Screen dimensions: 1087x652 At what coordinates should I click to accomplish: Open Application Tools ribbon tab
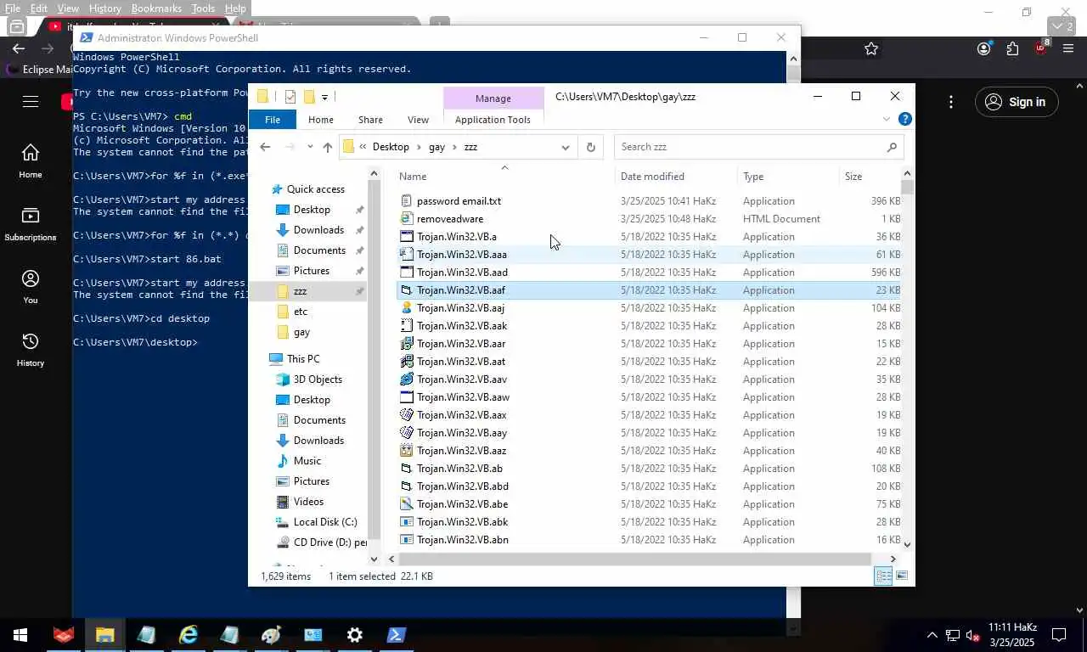493,120
